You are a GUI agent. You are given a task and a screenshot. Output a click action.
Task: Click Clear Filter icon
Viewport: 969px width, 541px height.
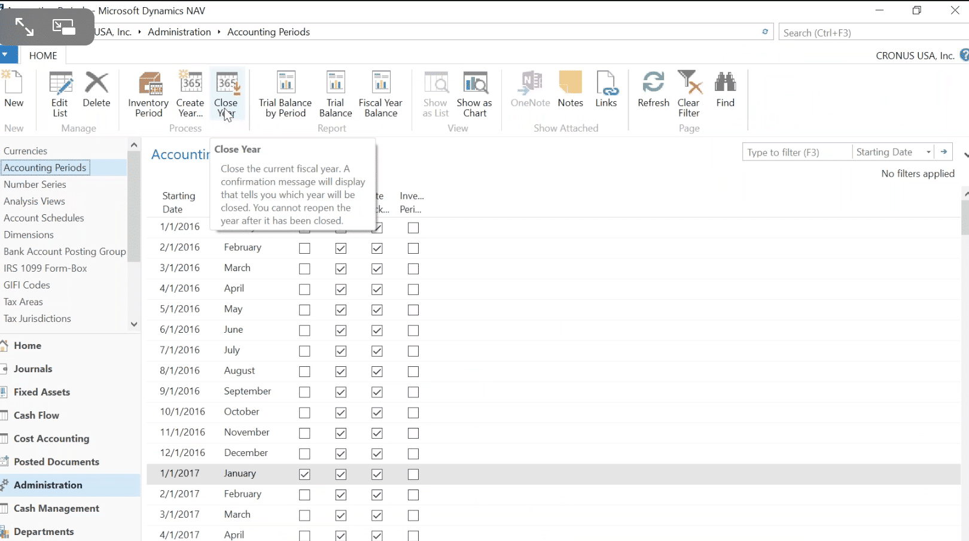(x=689, y=94)
